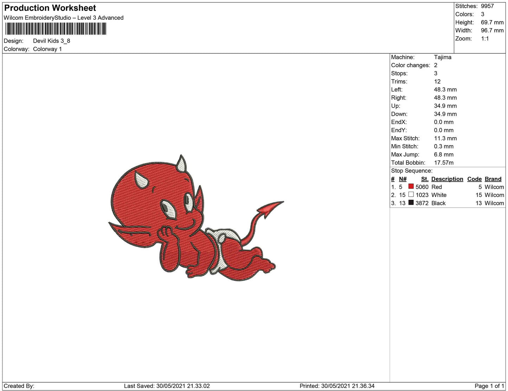508x391 pixels.
Task: Click the "Printed: 30/05/2021 21.36.34" footer text
Action: [337, 386]
